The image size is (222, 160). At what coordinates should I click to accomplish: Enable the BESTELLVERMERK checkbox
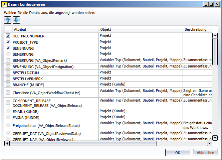[x=8, y=78]
